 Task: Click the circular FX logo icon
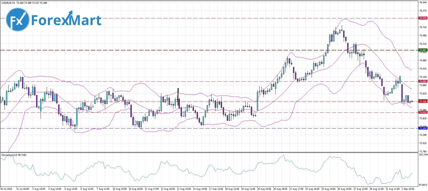pos(18,20)
